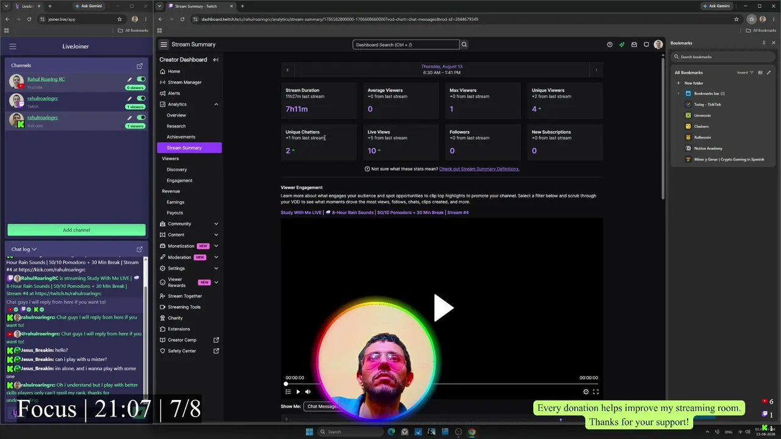The height and width of the screenshot is (439, 781).
Task: Open the Notion Academy bookmark
Action: 708,148
